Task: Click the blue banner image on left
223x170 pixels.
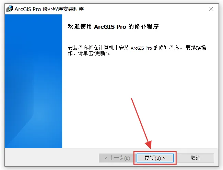Action: [33, 81]
